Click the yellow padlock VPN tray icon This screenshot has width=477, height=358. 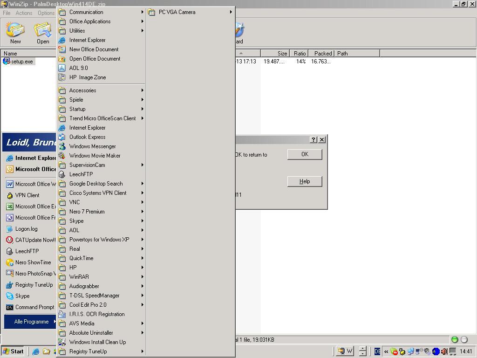pos(402,351)
